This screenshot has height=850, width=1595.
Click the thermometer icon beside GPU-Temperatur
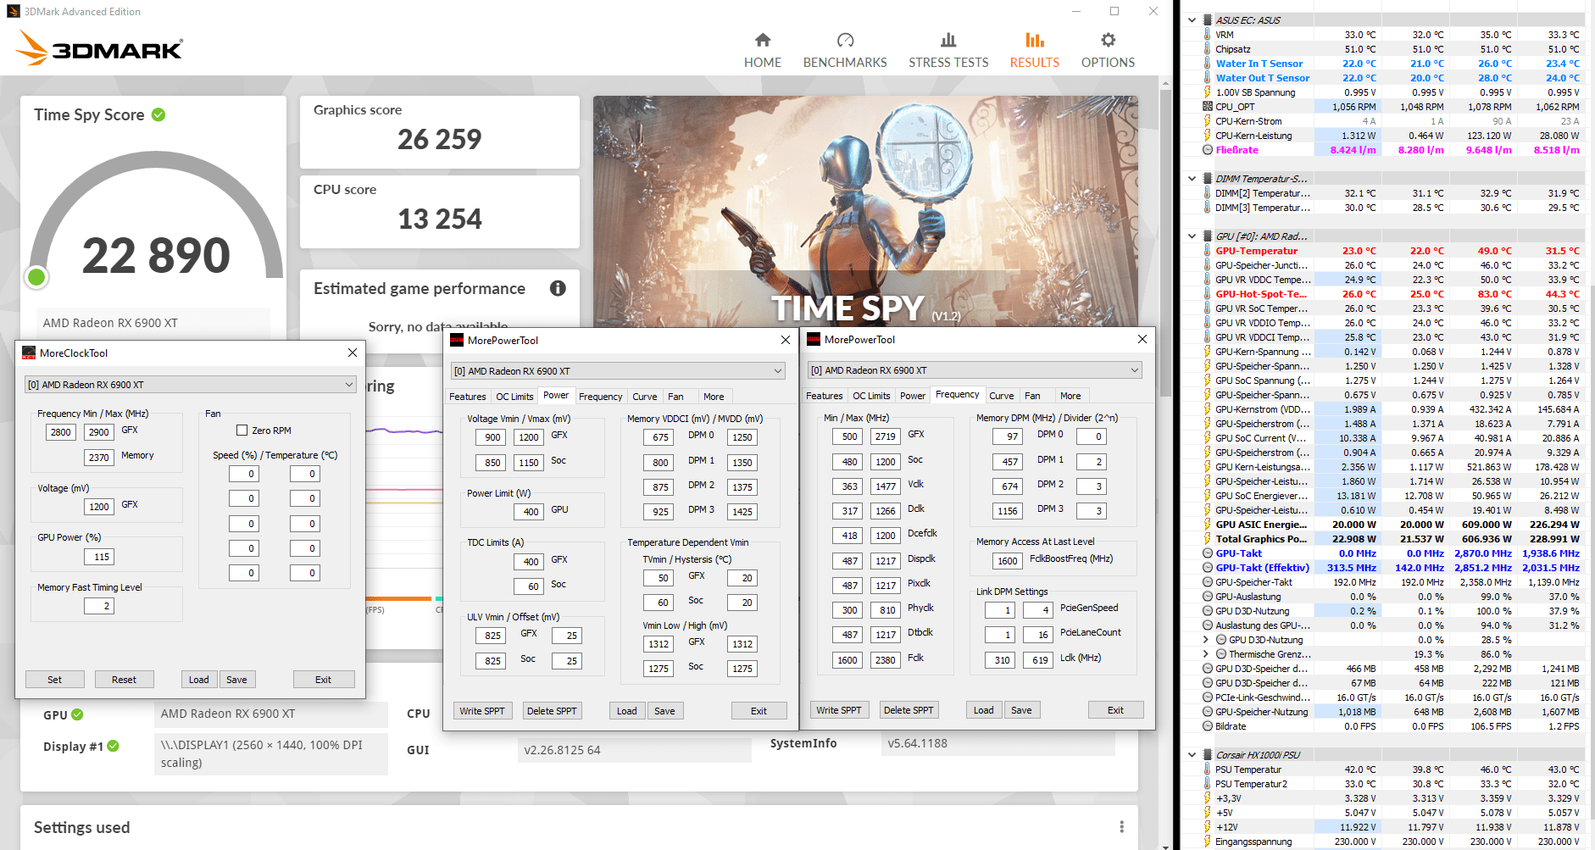pos(1208,251)
